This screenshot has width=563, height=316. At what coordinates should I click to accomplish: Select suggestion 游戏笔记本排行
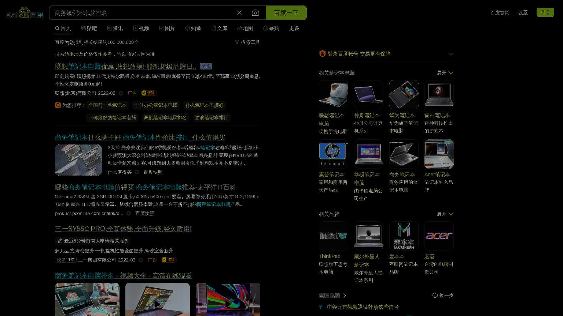[211, 117]
